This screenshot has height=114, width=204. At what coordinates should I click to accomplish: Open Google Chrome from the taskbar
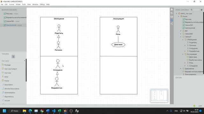(42, 111)
